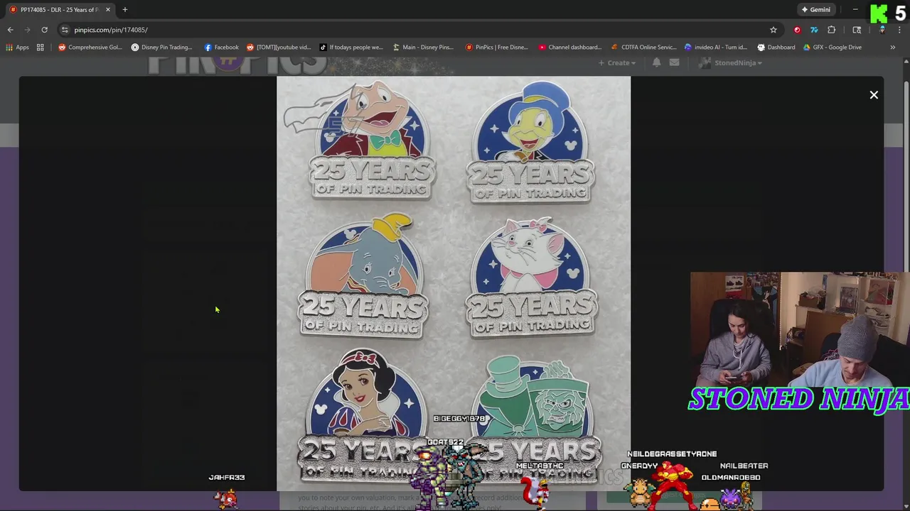Open the 7TV extension icon

(814, 30)
